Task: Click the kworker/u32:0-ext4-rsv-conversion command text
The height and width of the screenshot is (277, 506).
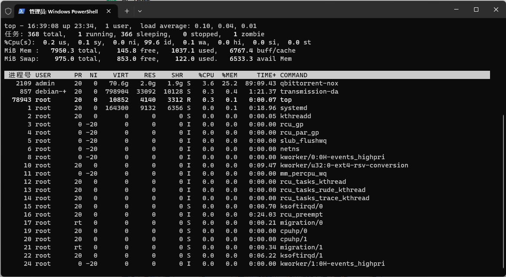Action: 344,165
